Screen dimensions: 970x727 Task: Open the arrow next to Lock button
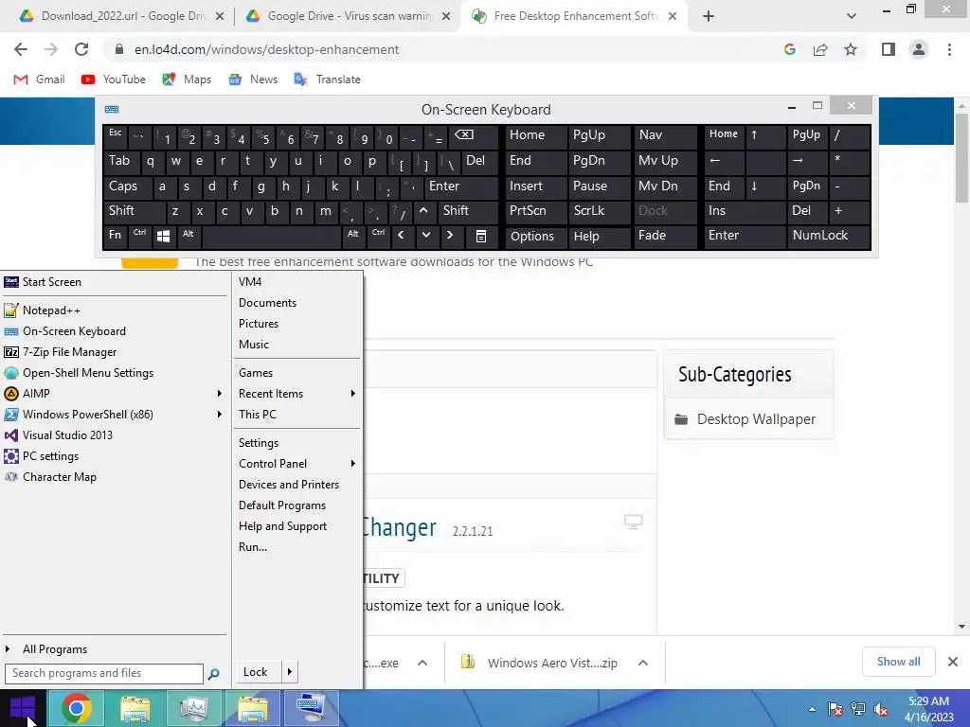290,672
